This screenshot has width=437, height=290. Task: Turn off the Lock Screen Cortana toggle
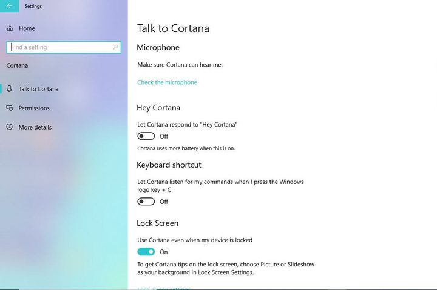pyautogui.click(x=146, y=252)
